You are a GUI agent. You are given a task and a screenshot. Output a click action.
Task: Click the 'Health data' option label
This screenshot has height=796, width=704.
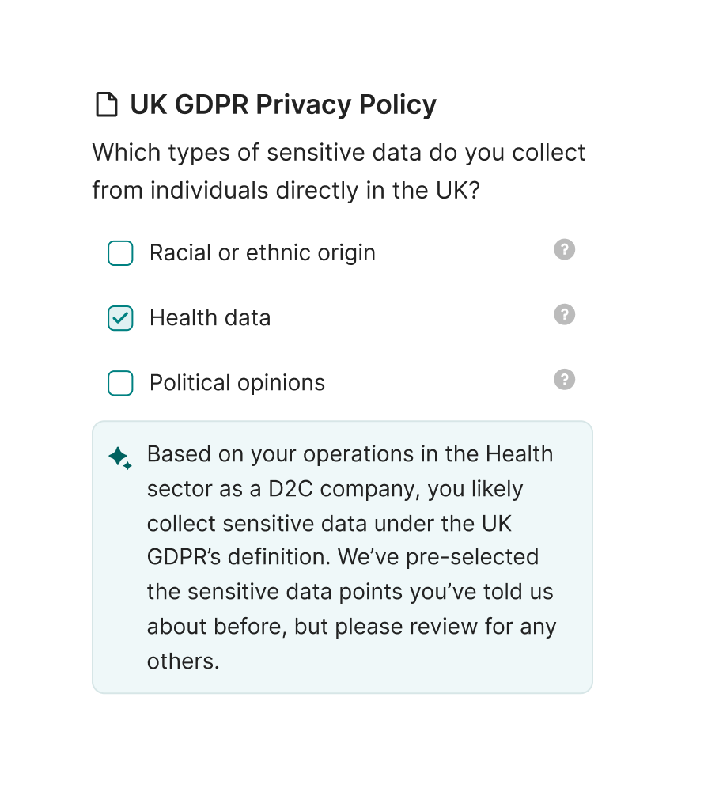[210, 318]
